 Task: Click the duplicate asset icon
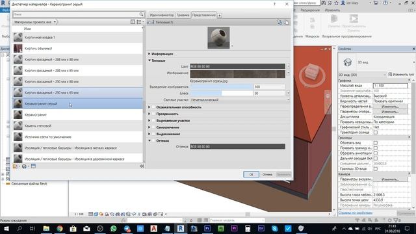point(287,22)
